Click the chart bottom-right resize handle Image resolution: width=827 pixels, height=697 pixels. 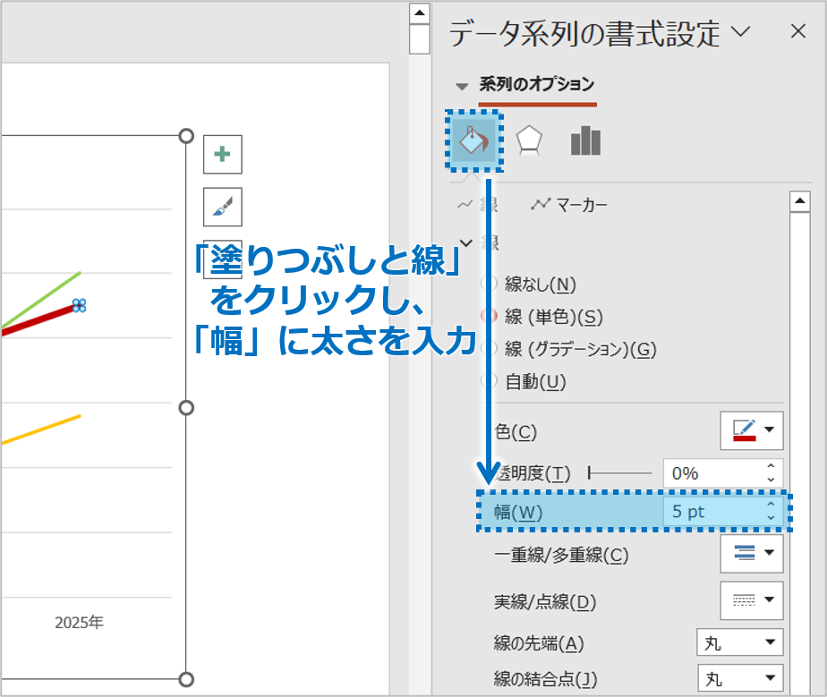point(186,679)
